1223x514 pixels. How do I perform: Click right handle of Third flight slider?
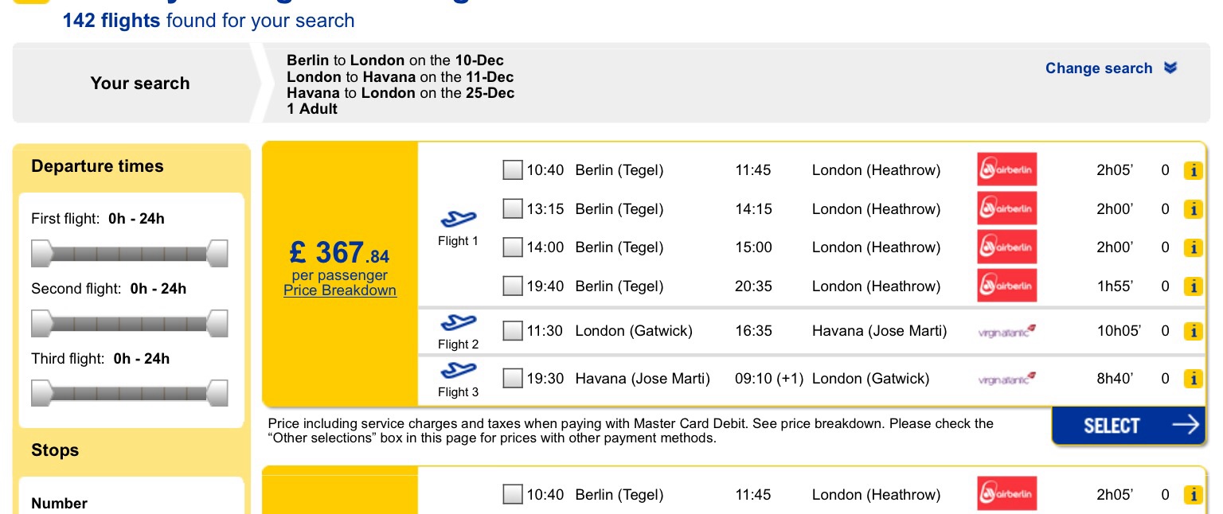[217, 393]
